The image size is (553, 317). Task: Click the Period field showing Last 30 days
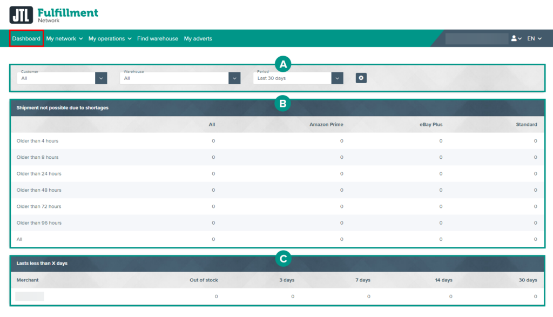click(292, 78)
